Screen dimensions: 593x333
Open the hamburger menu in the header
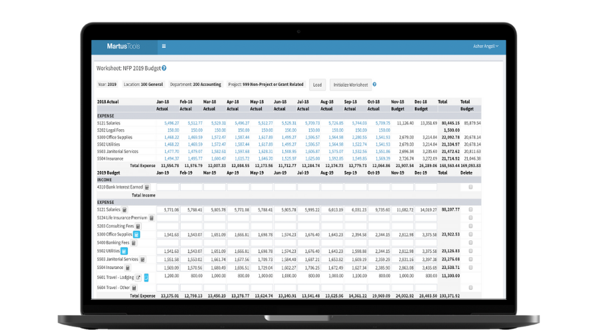click(164, 47)
